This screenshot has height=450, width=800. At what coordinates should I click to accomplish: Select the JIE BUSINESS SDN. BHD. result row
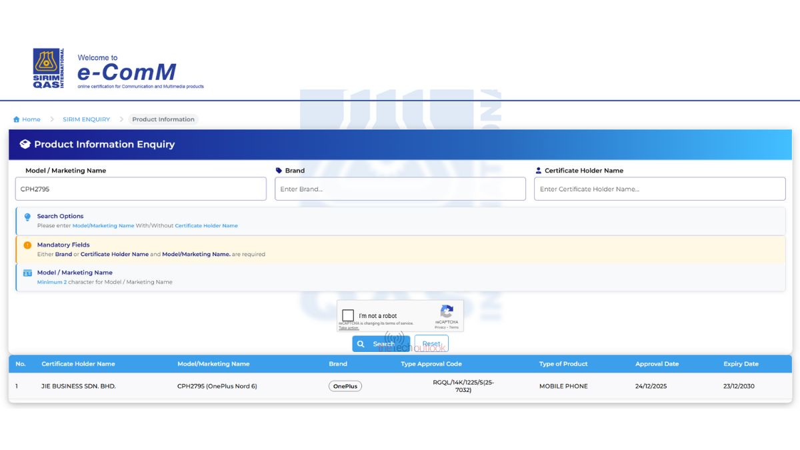[79, 386]
